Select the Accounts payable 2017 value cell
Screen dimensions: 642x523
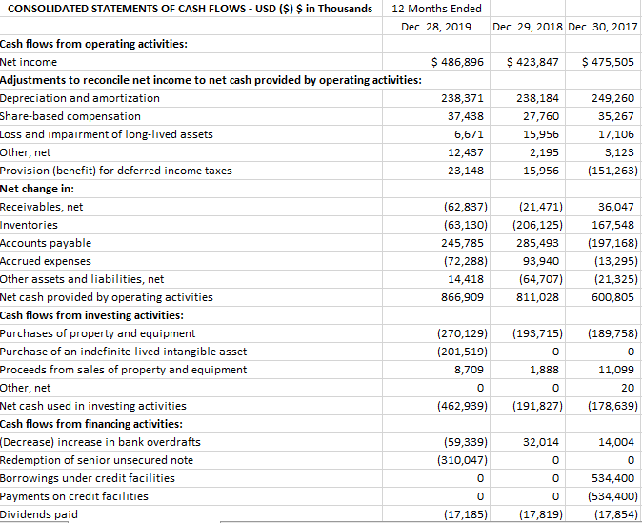click(x=603, y=243)
